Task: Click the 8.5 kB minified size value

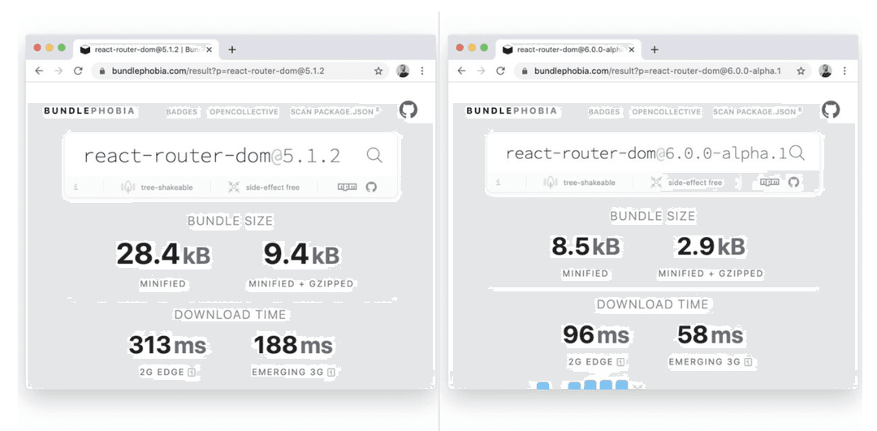Action: [585, 247]
